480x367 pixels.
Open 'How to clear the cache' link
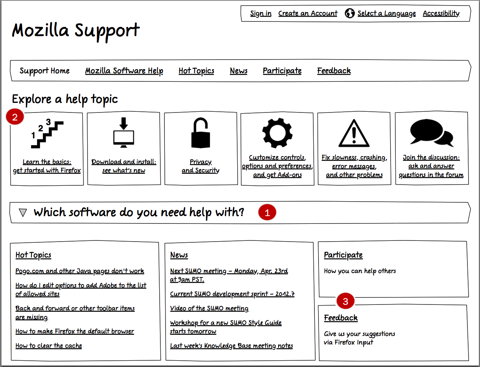pyautogui.click(x=49, y=346)
